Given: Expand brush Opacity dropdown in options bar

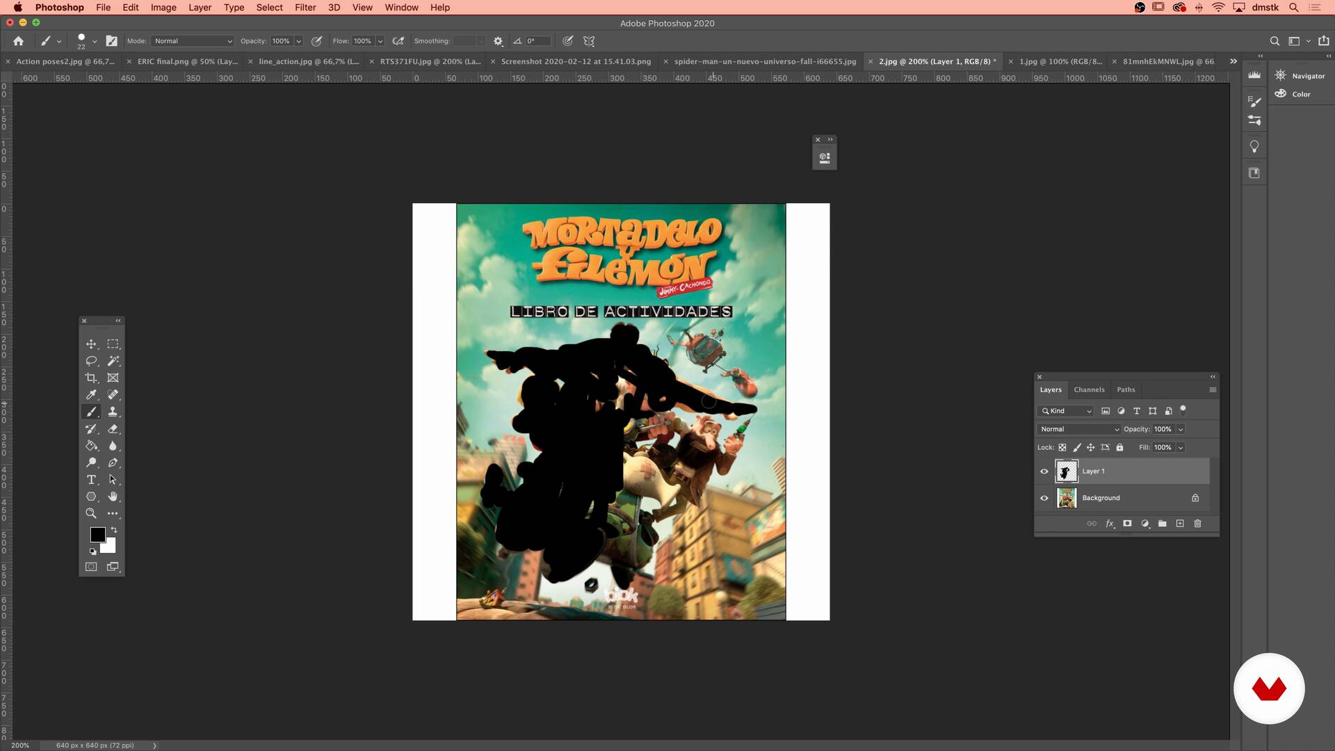Looking at the screenshot, I should (299, 41).
